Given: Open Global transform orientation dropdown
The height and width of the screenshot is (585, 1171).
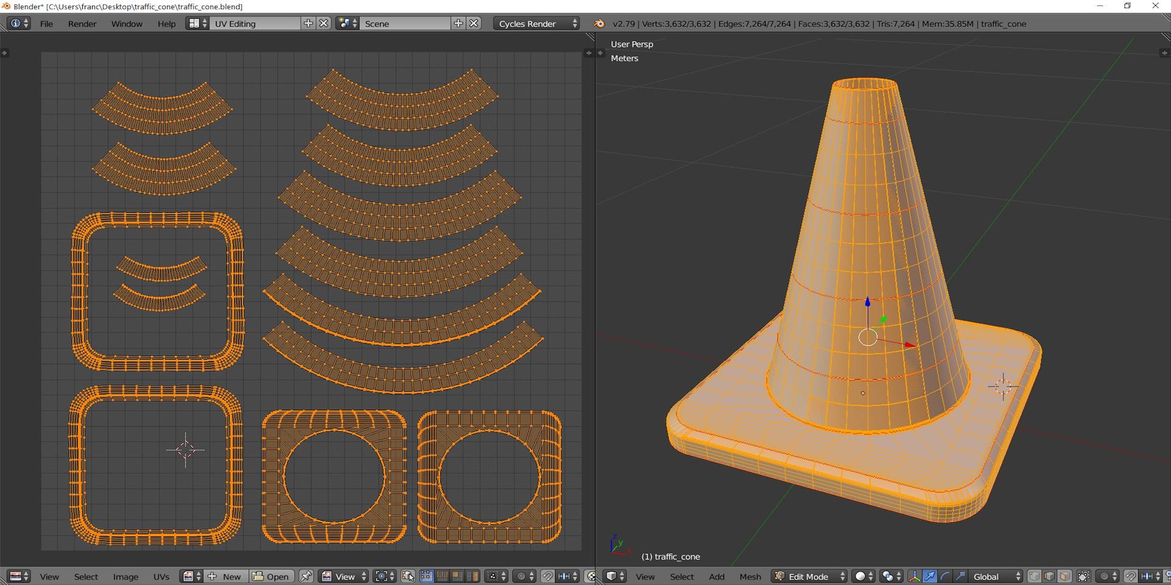Looking at the screenshot, I should (995, 576).
